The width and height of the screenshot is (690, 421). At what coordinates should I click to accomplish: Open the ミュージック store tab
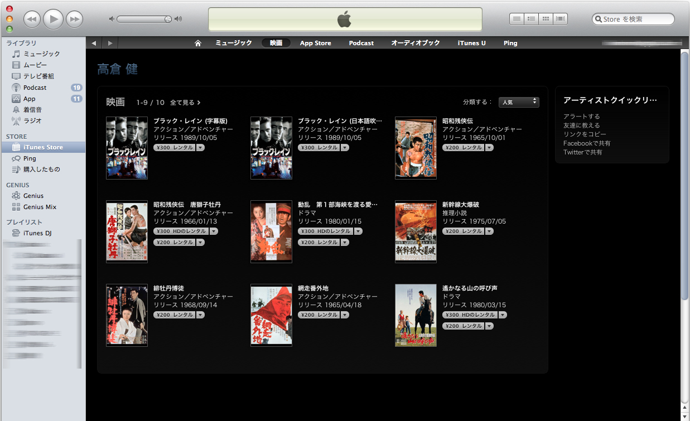pos(234,43)
